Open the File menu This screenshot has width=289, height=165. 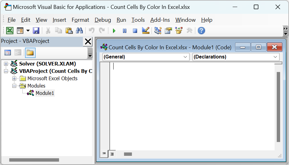(11, 20)
